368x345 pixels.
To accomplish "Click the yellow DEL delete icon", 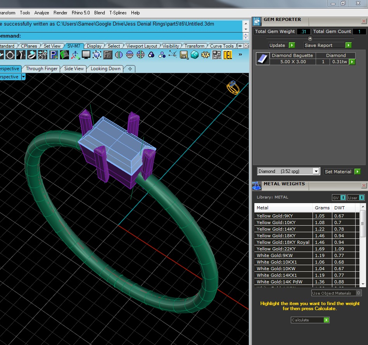I will (x=228, y=55).
